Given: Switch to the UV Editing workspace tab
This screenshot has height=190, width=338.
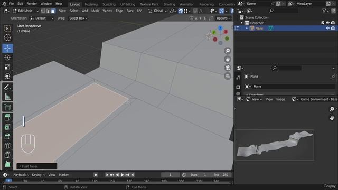Looking at the screenshot, I should click(128, 4).
